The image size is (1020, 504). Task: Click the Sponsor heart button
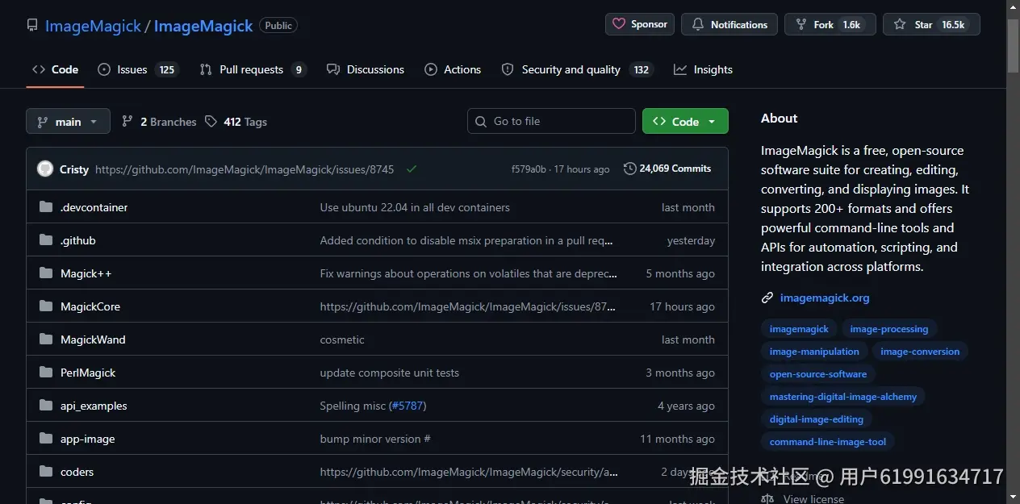tap(640, 24)
